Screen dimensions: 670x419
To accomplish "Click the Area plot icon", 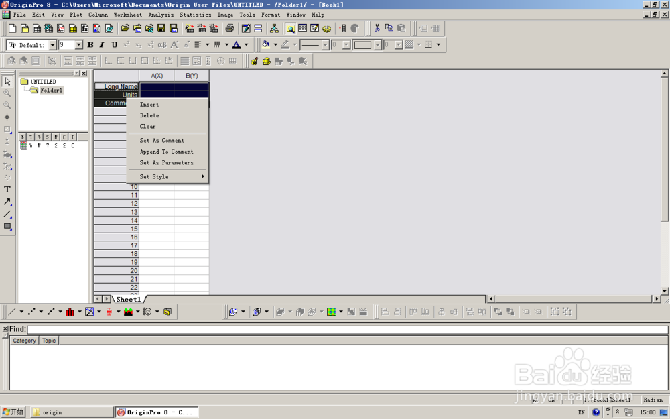I will point(128,312).
